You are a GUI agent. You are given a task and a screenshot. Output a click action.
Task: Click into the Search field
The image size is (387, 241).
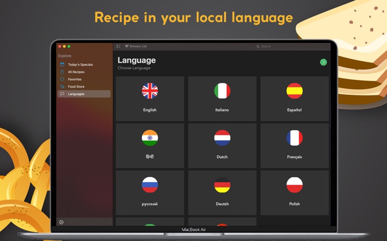coord(292,46)
